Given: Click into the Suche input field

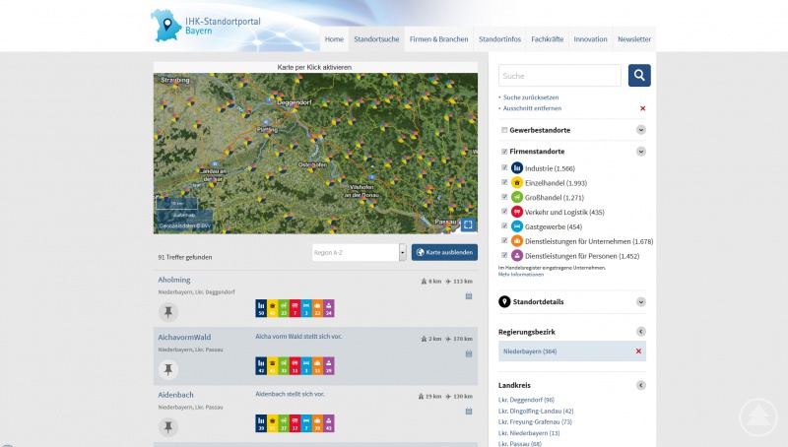Looking at the screenshot, I should coord(559,76).
